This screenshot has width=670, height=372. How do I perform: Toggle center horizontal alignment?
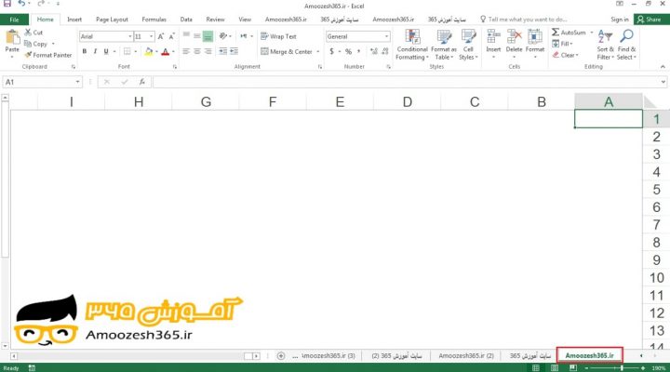click(x=197, y=51)
